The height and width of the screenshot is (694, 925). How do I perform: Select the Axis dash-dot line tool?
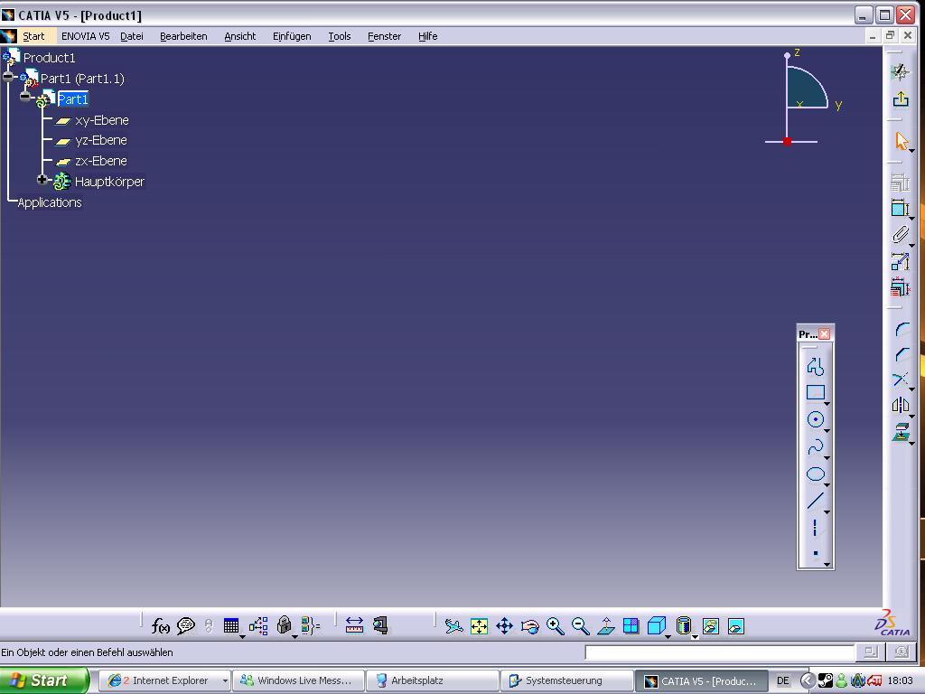[x=815, y=528]
